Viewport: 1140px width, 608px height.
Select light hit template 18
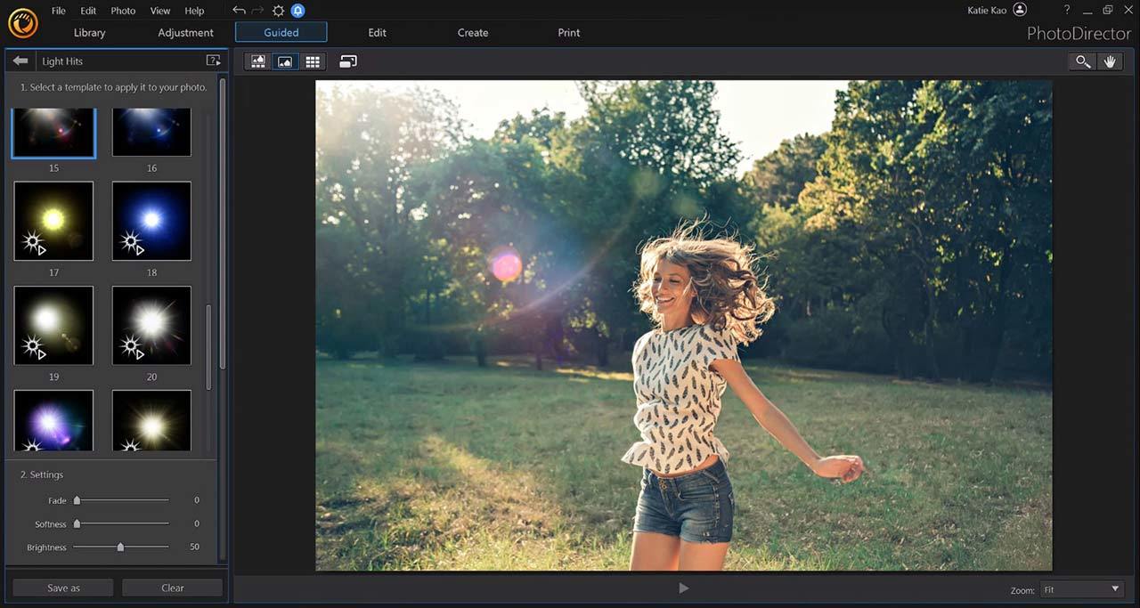coord(151,221)
